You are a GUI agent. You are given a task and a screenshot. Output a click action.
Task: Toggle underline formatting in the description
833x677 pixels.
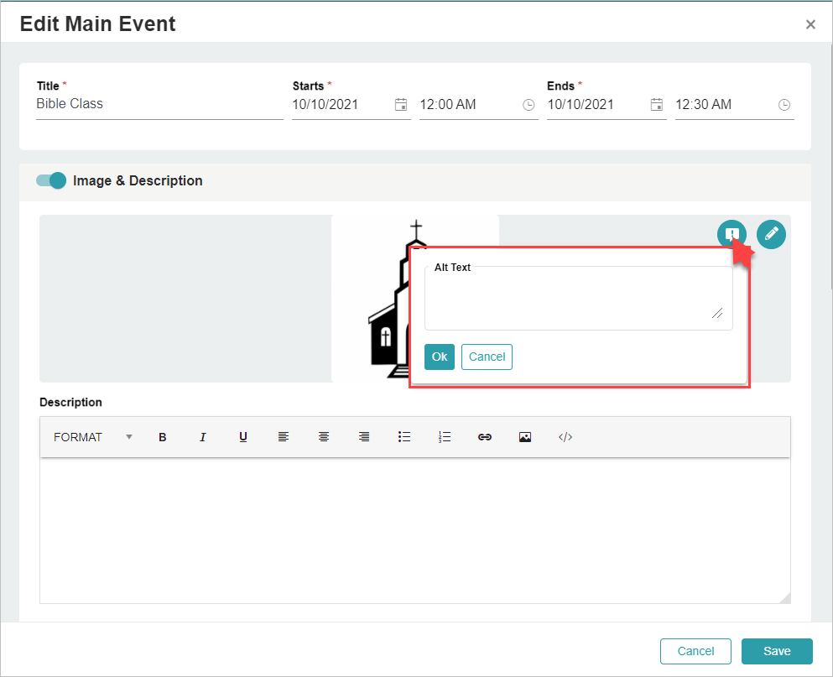pyautogui.click(x=242, y=437)
